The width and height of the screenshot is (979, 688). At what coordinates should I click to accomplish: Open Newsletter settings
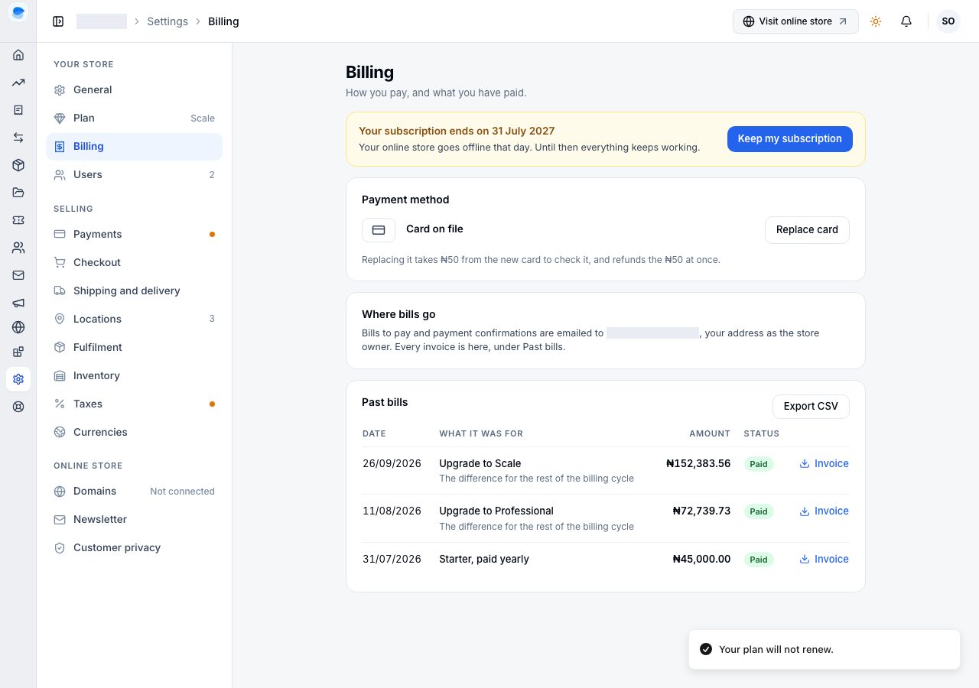click(x=134, y=519)
